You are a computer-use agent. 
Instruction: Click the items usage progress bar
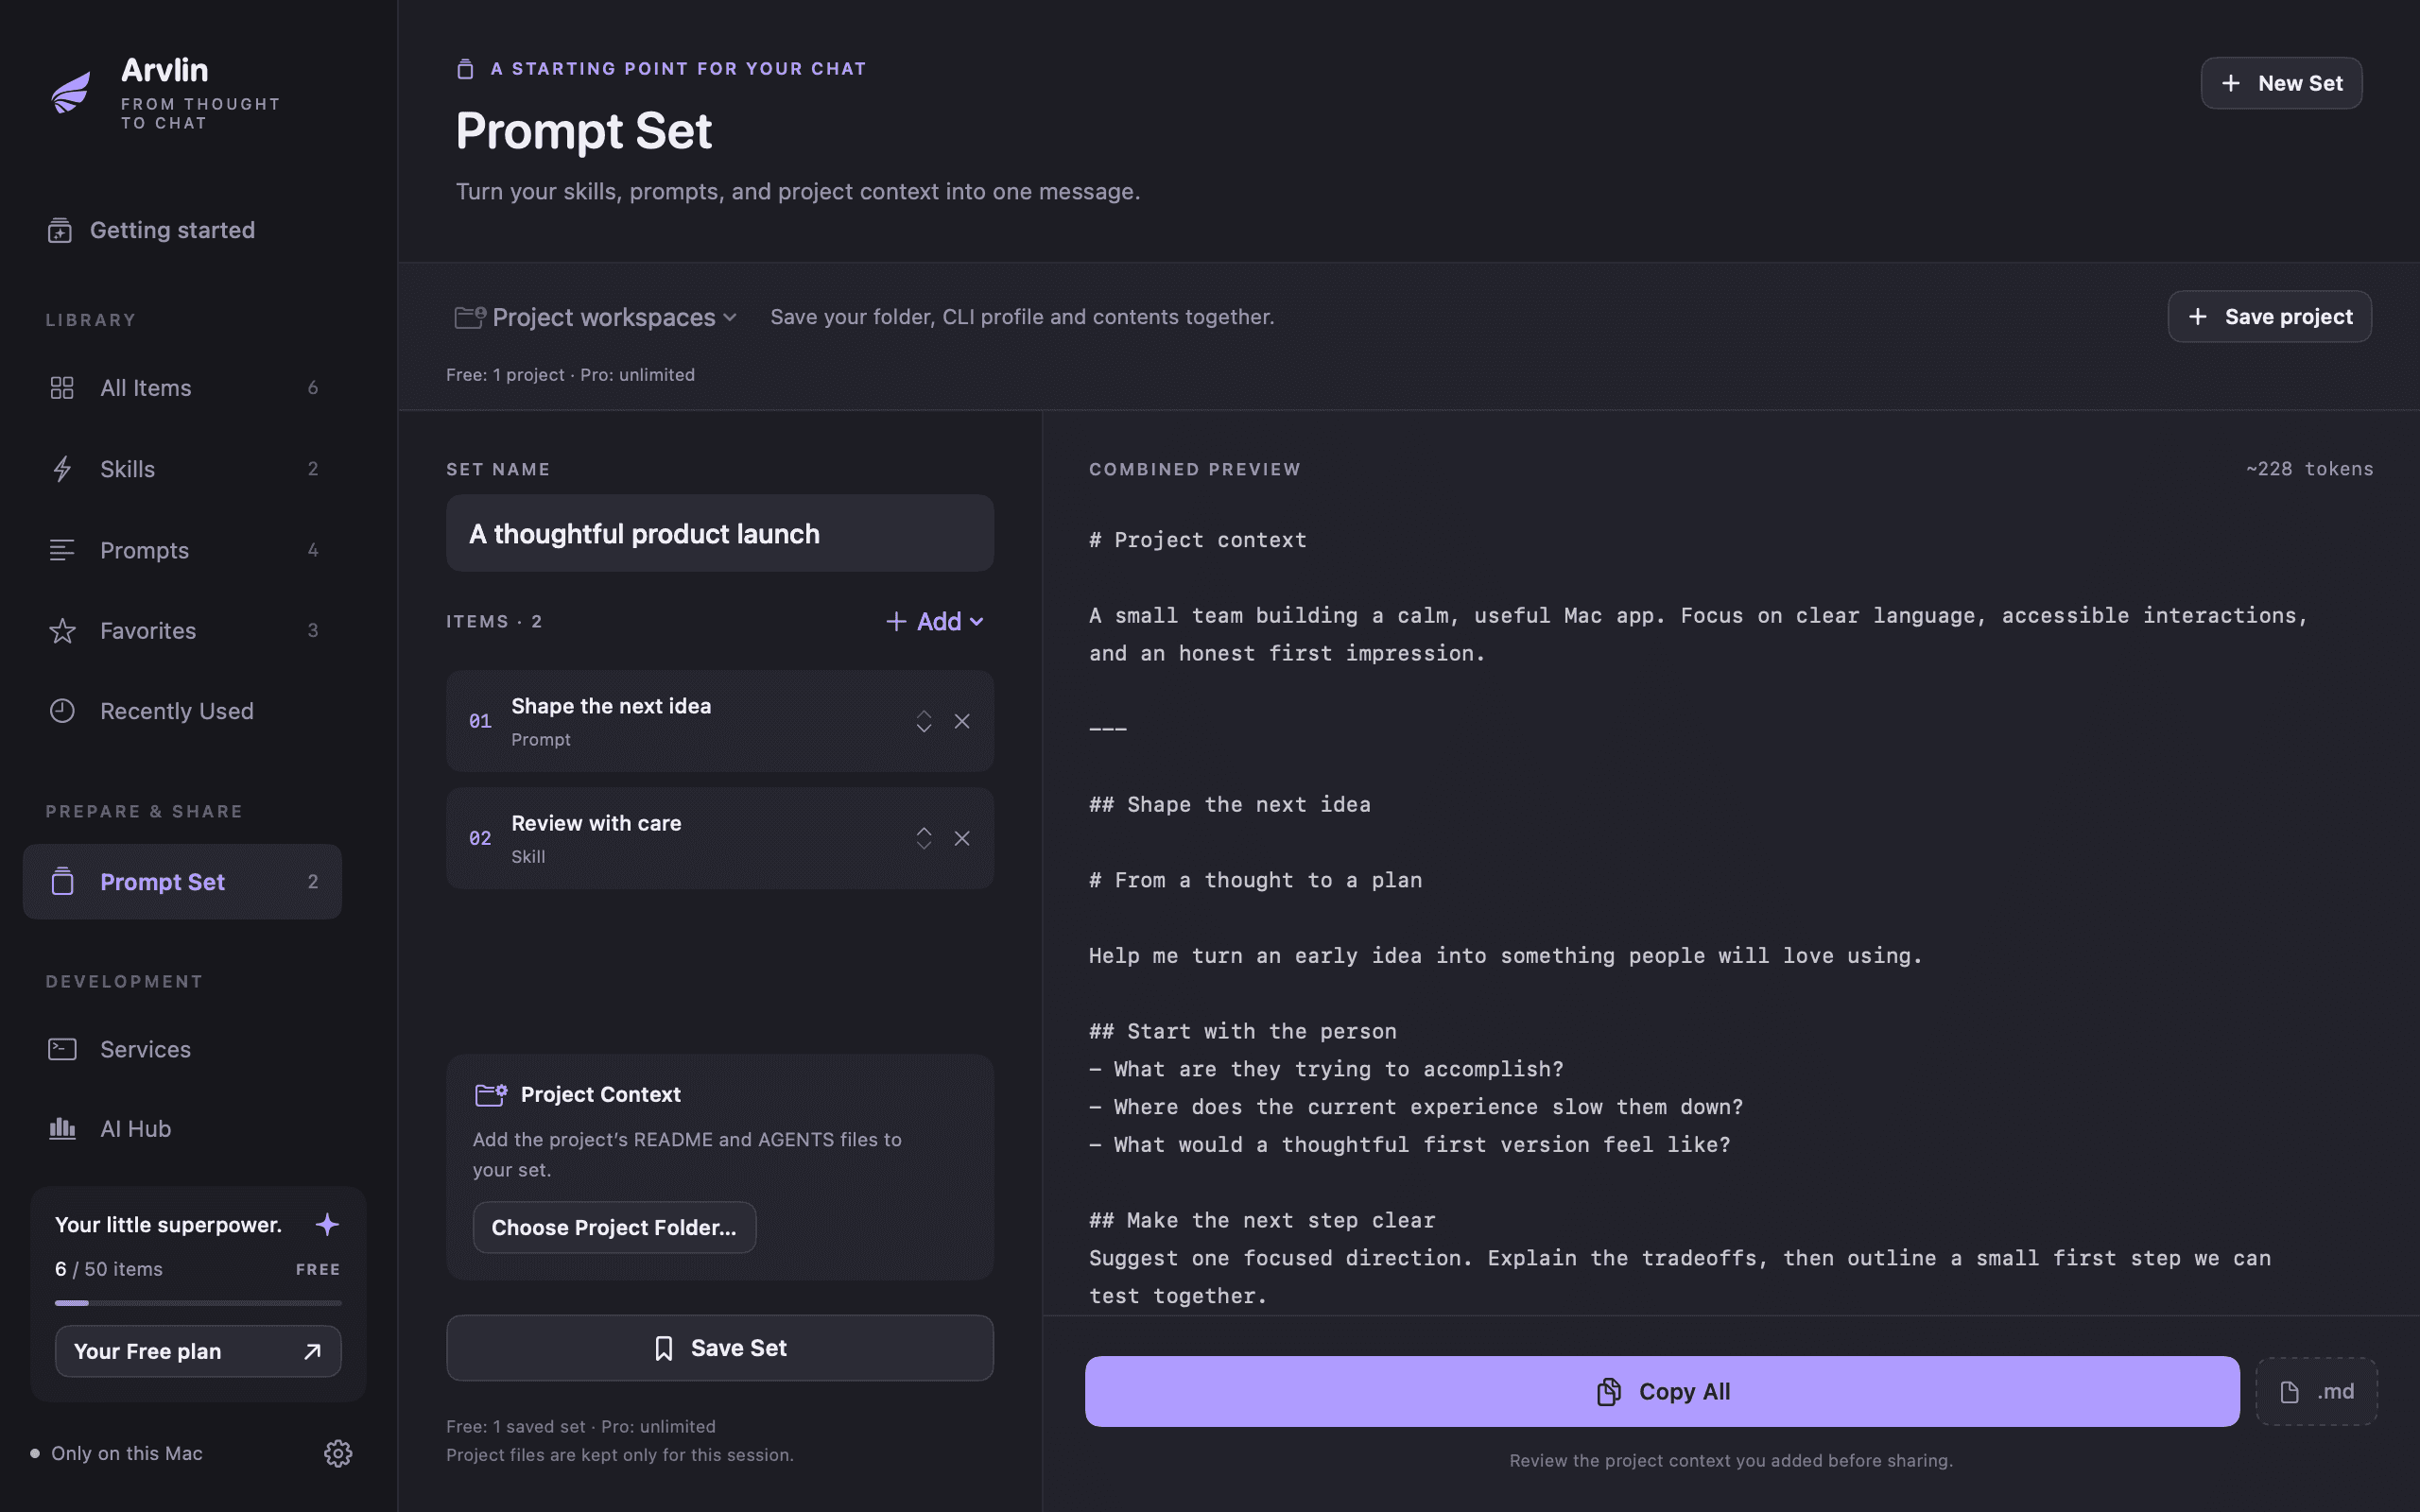pos(198,1303)
